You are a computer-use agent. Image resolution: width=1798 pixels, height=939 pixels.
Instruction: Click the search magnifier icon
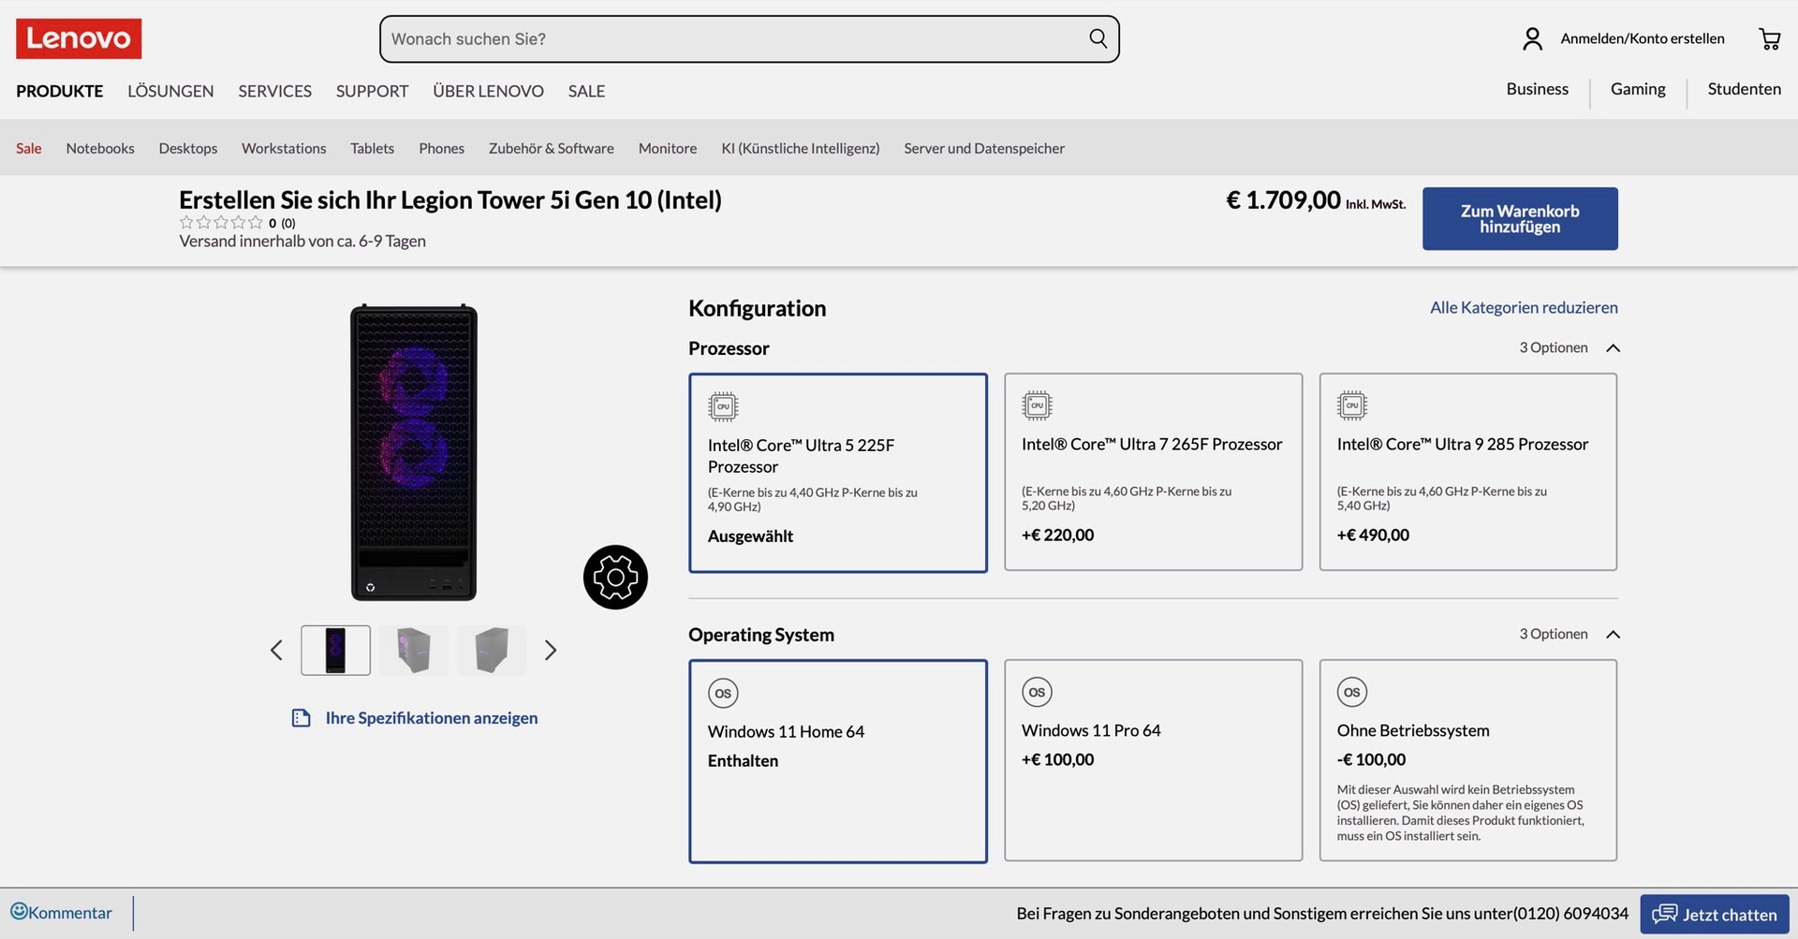point(1098,38)
